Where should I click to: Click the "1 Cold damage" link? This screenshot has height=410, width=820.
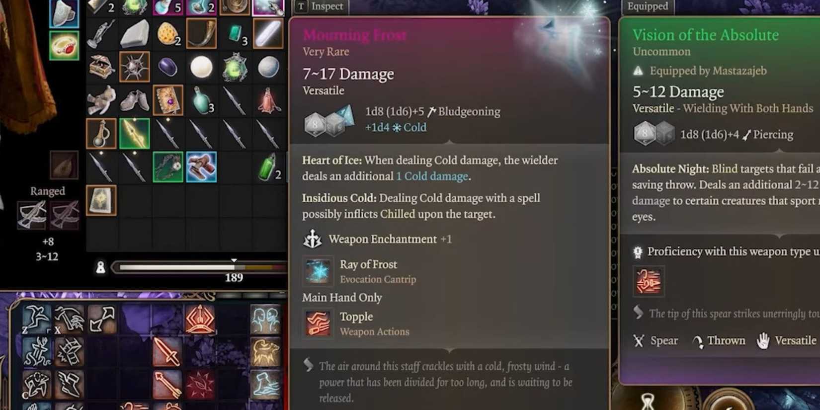[x=432, y=176]
